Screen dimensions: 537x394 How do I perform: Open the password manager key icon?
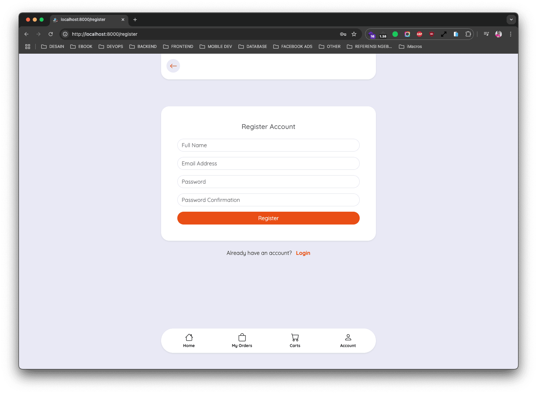(343, 34)
